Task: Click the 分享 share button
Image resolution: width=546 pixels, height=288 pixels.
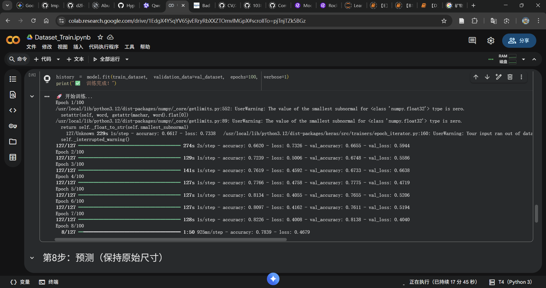Action: pos(519,40)
